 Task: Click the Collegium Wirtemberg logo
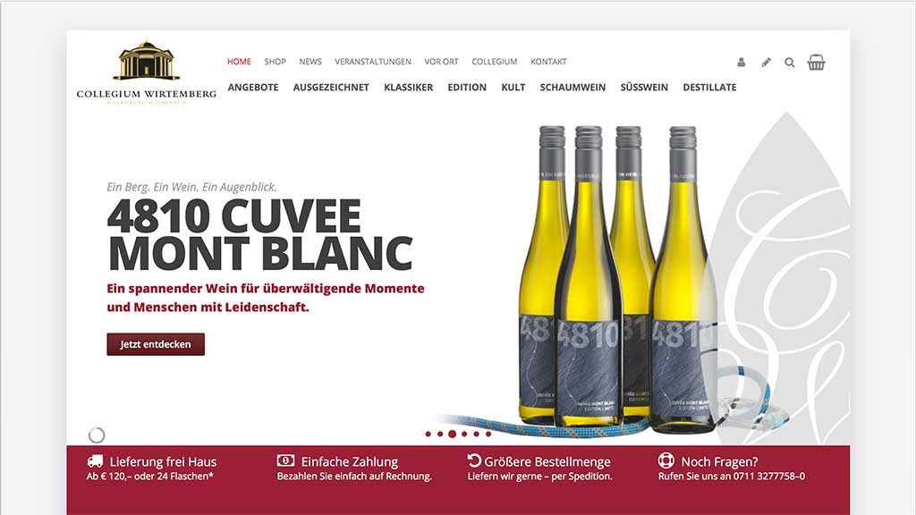pos(146,72)
